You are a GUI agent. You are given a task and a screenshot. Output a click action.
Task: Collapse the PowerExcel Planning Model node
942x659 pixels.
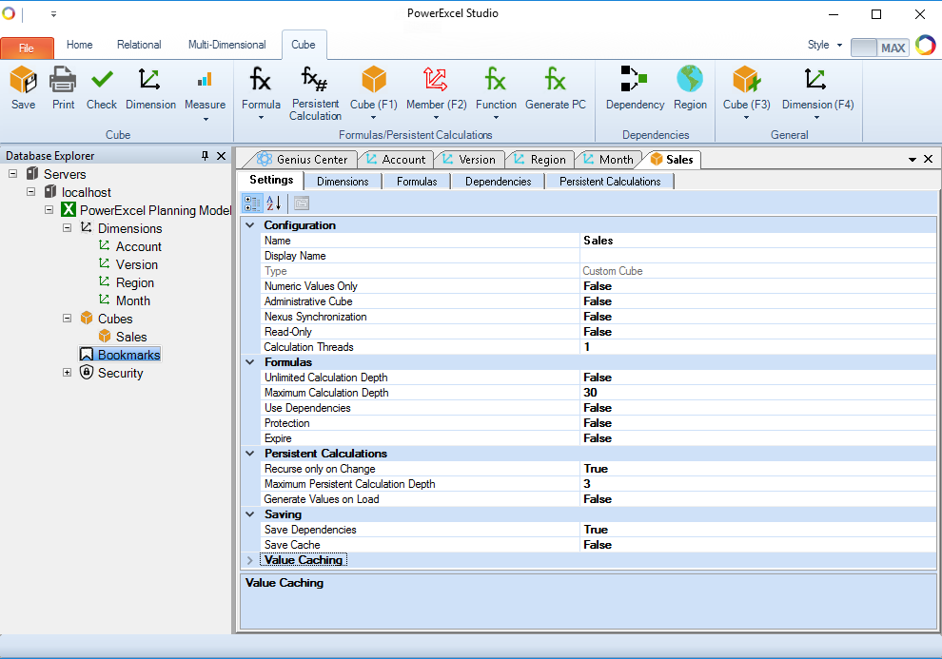coord(49,210)
